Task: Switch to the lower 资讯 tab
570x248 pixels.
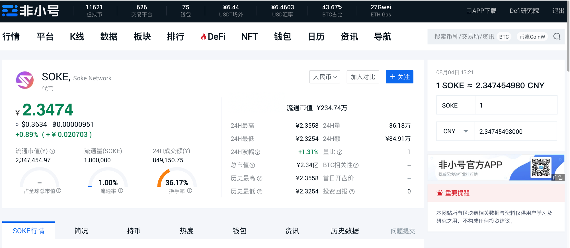Action: point(292,231)
